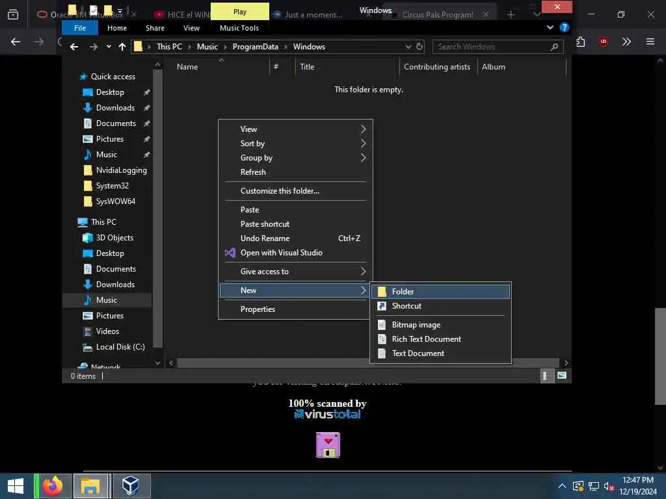Show hidden system tray icons

pyautogui.click(x=561, y=486)
